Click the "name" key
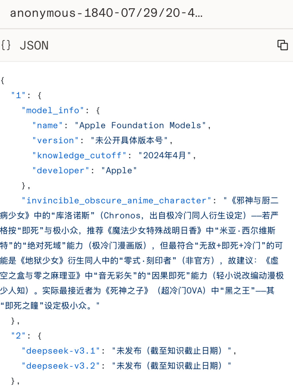293x391 pixels. coord(47,125)
